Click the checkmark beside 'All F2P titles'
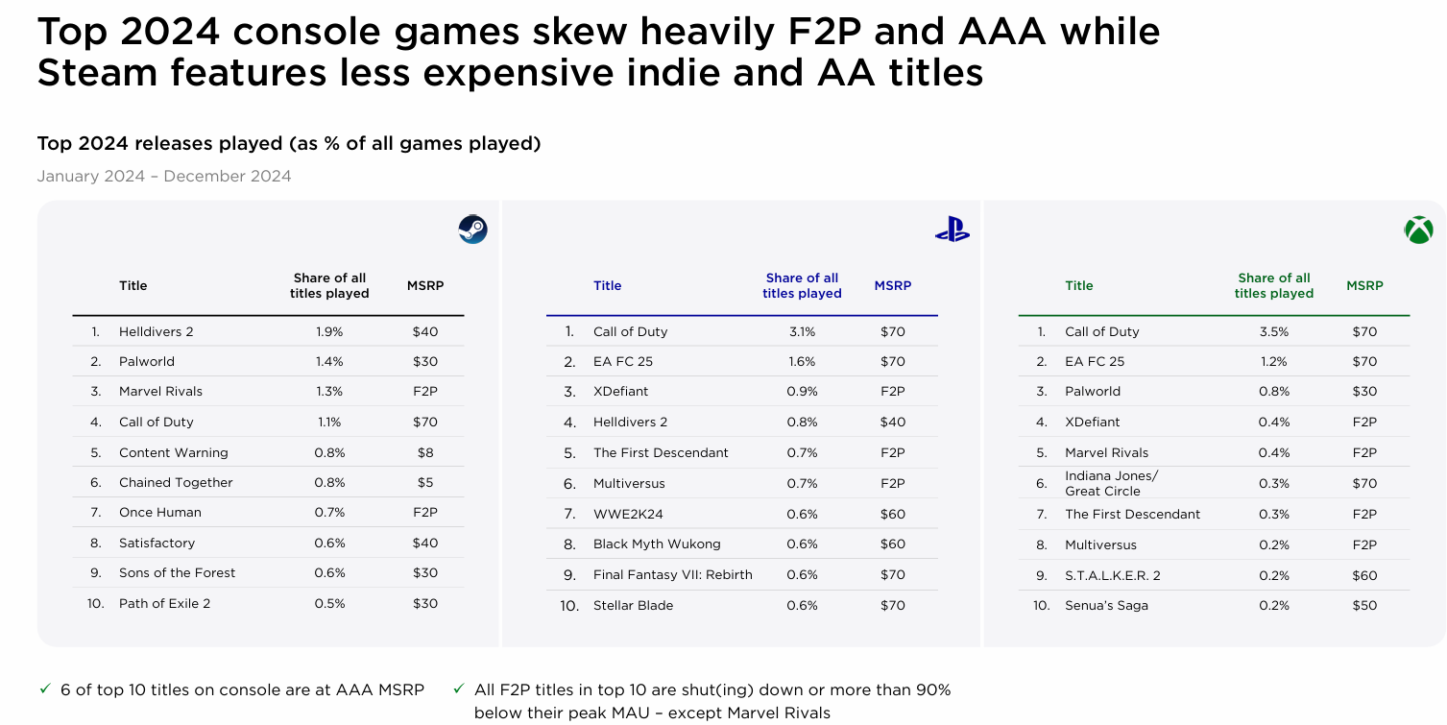 pyautogui.click(x=458, y=689)
